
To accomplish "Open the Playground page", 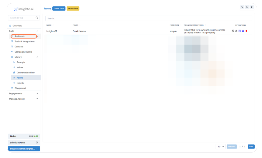I will 20,88.
